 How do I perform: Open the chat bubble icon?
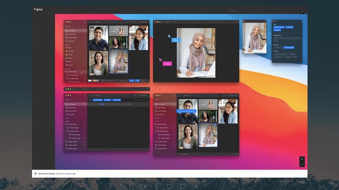click(x=183, y=186)
